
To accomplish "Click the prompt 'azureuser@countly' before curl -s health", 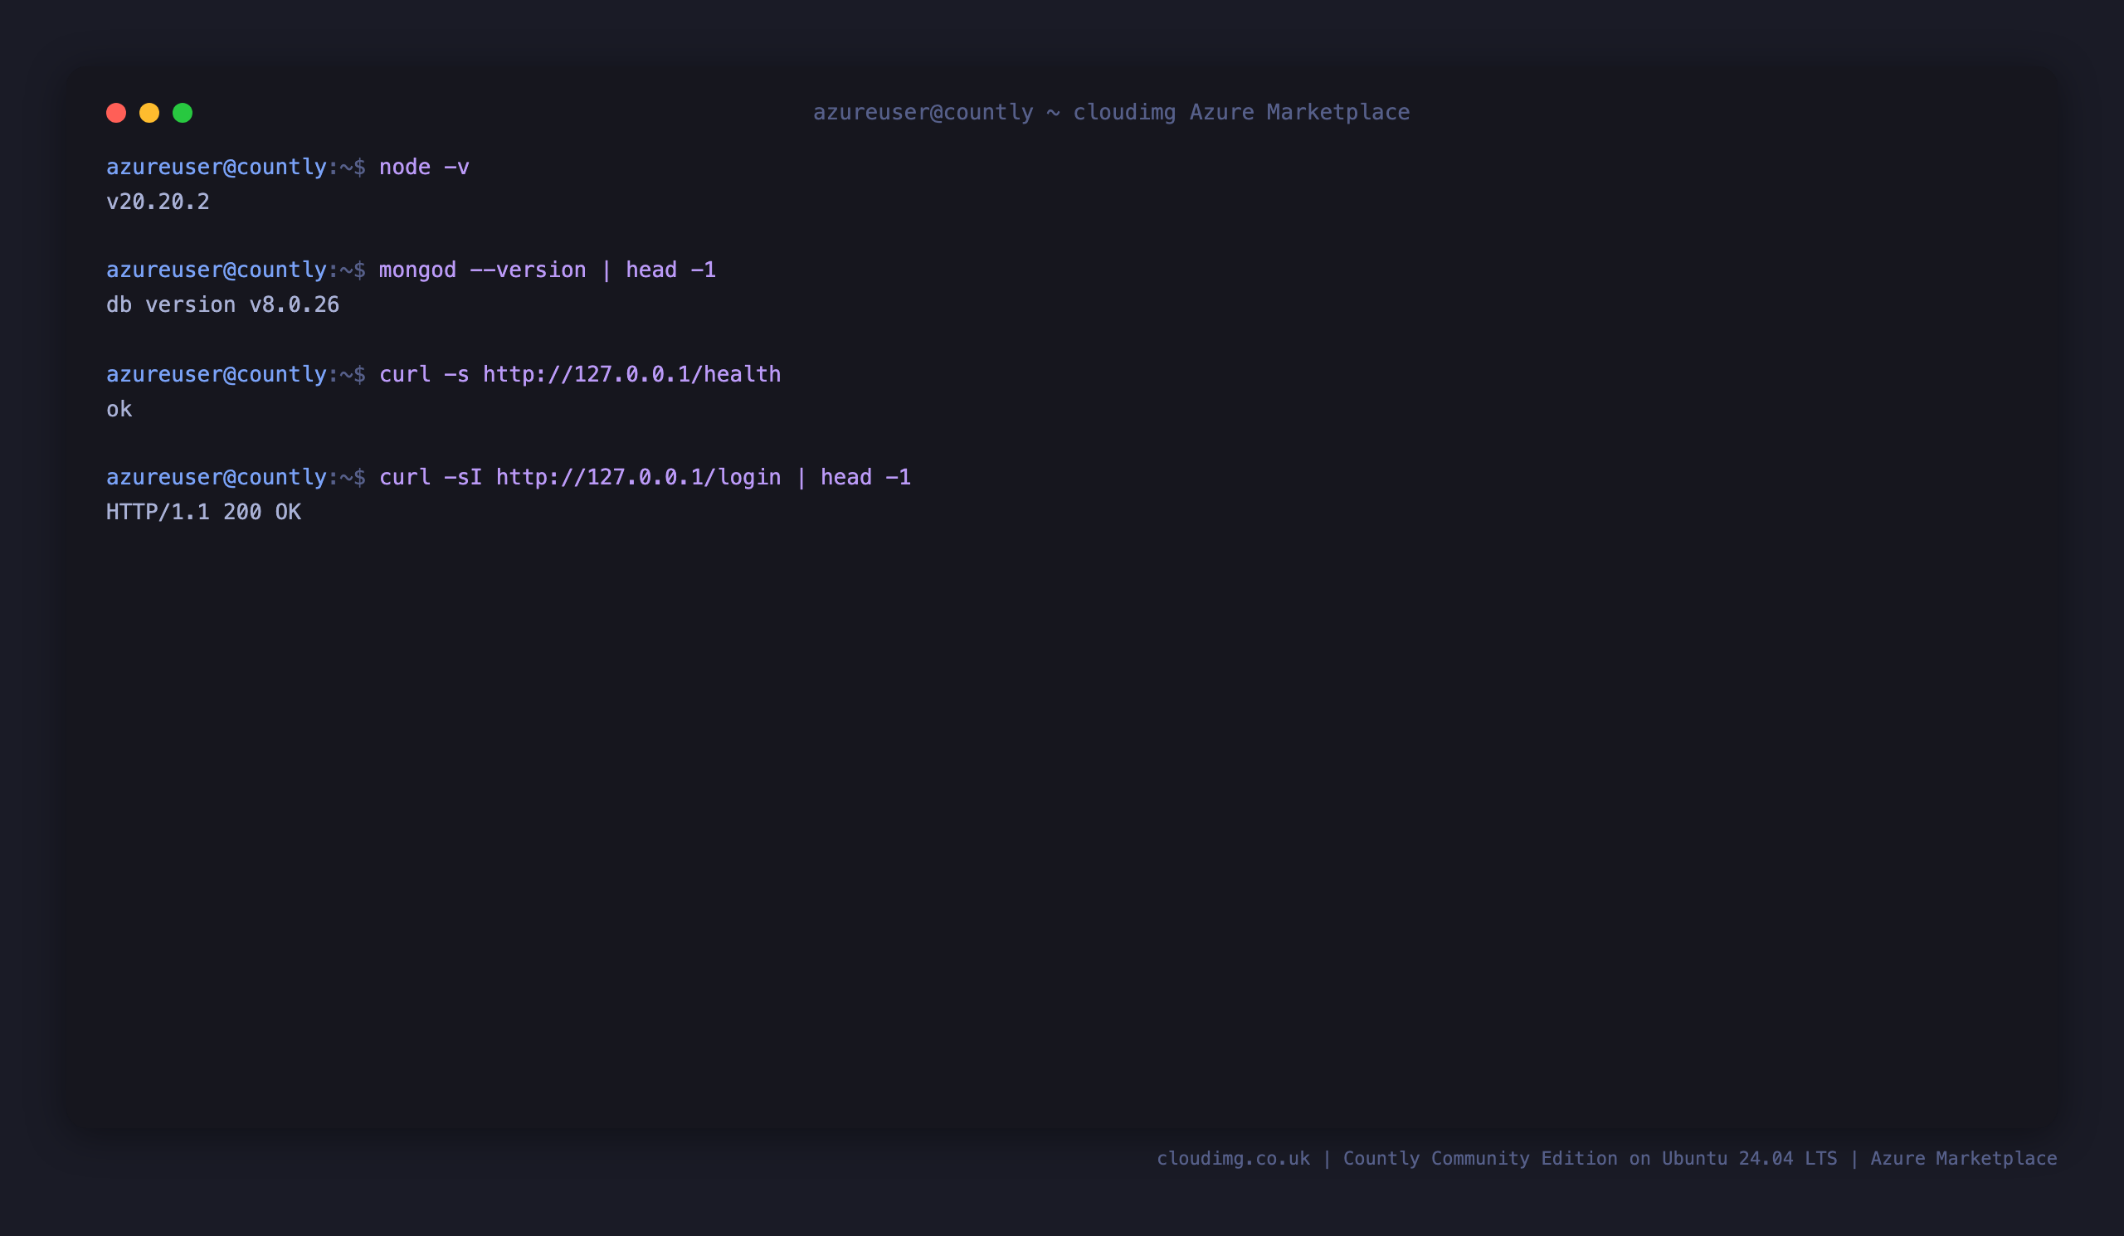I will pyautogui.click(x=217, y=374).
